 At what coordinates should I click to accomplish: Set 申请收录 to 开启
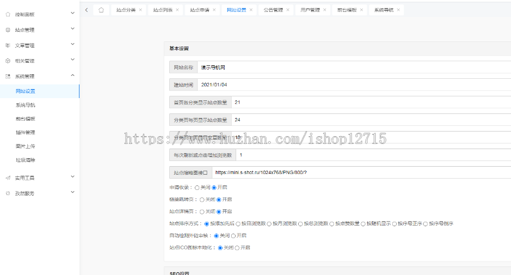tap(214, 188)
